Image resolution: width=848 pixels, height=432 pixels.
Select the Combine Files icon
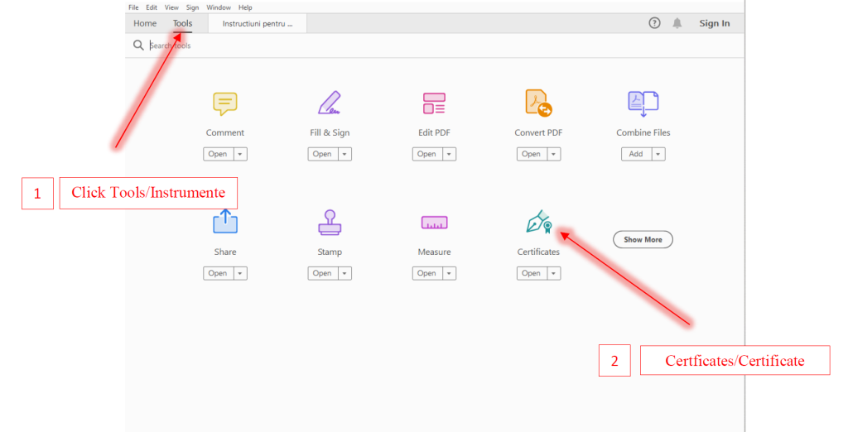coord(643,103)
